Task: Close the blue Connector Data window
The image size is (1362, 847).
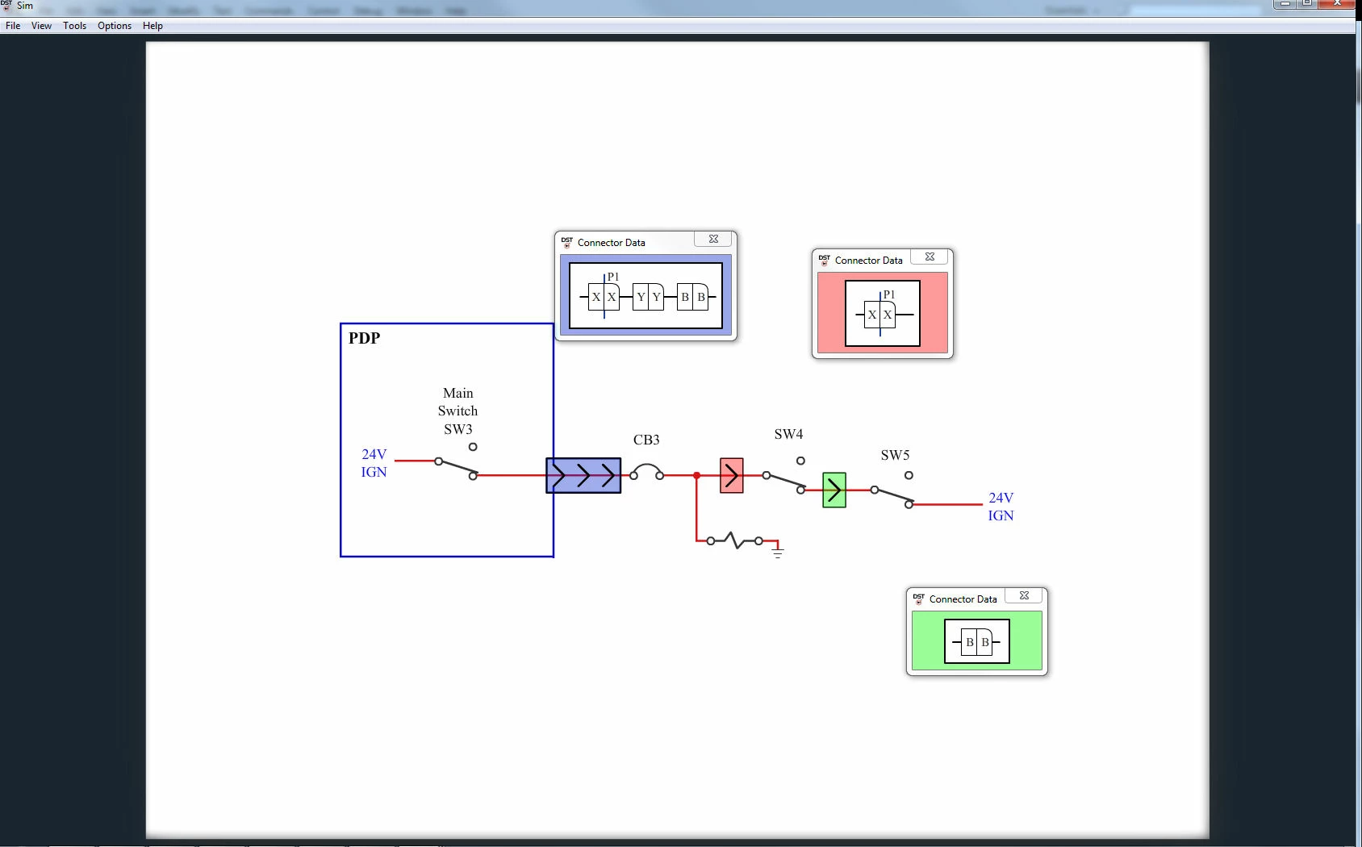Action: (x=713, y=240)
